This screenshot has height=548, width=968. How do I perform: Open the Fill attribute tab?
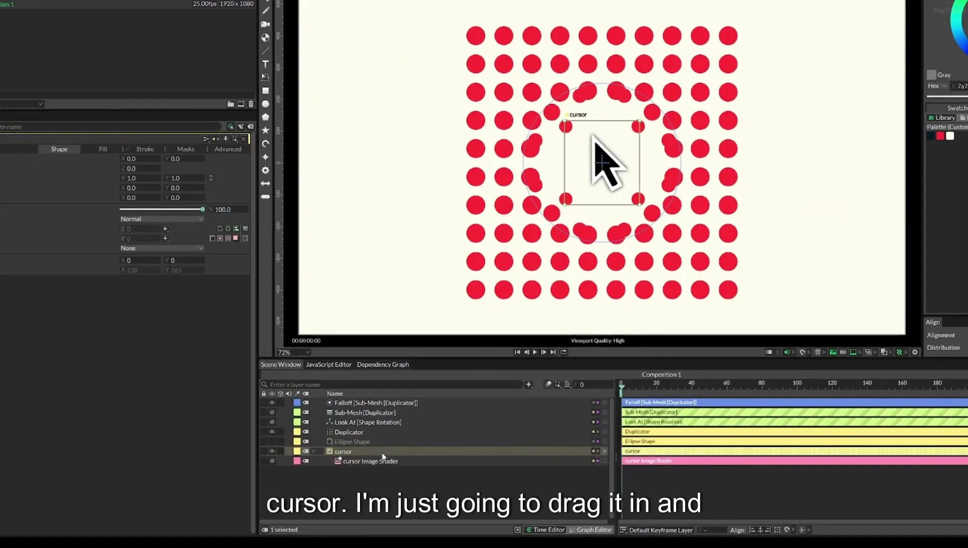[x=103, y=149]
